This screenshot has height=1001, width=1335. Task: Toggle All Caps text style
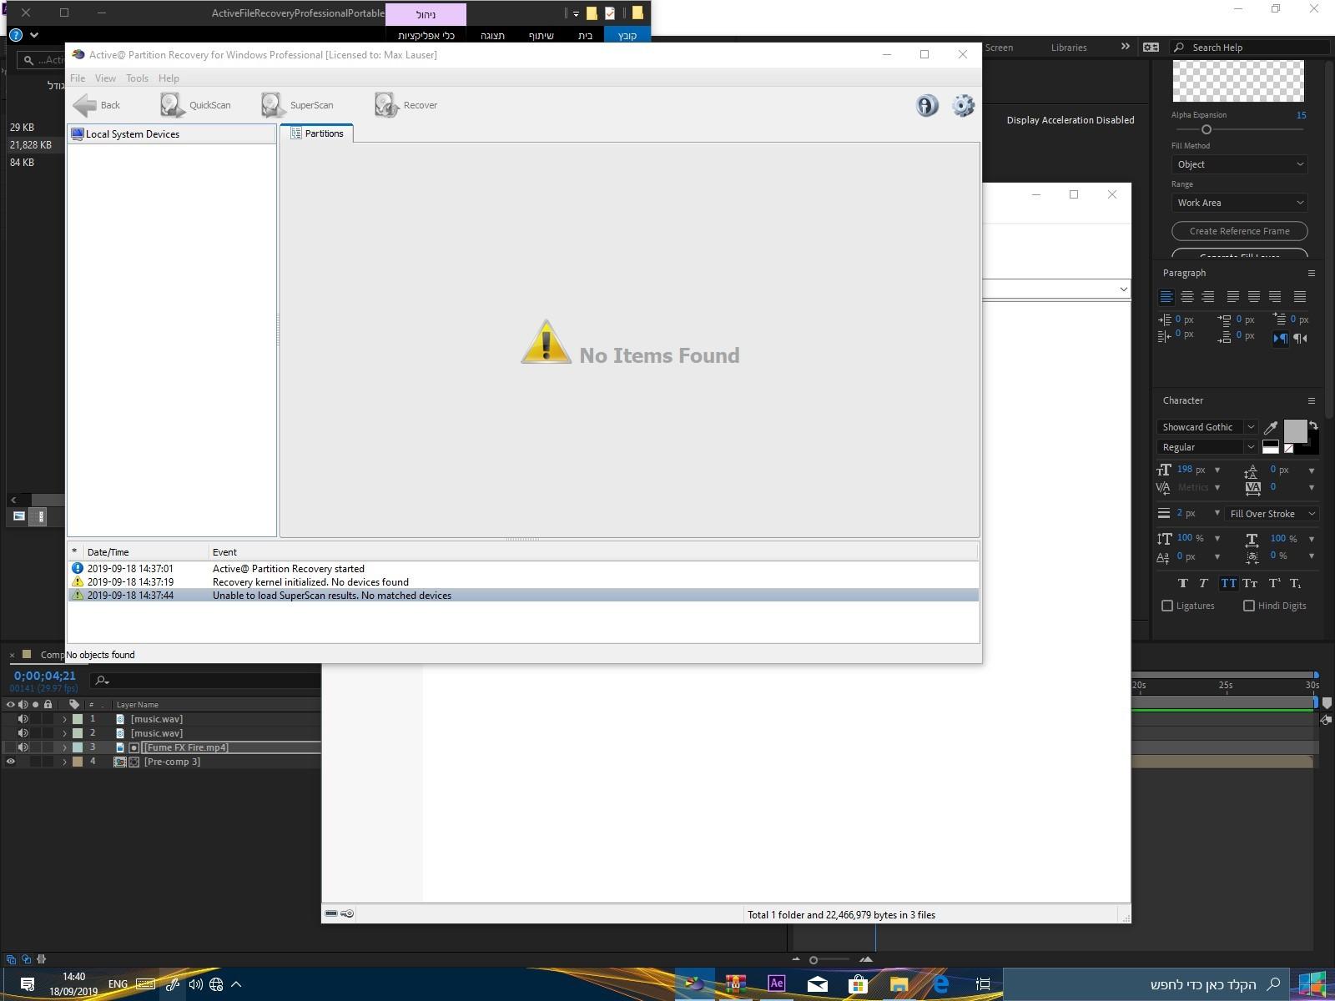(x=1228, y=584)
